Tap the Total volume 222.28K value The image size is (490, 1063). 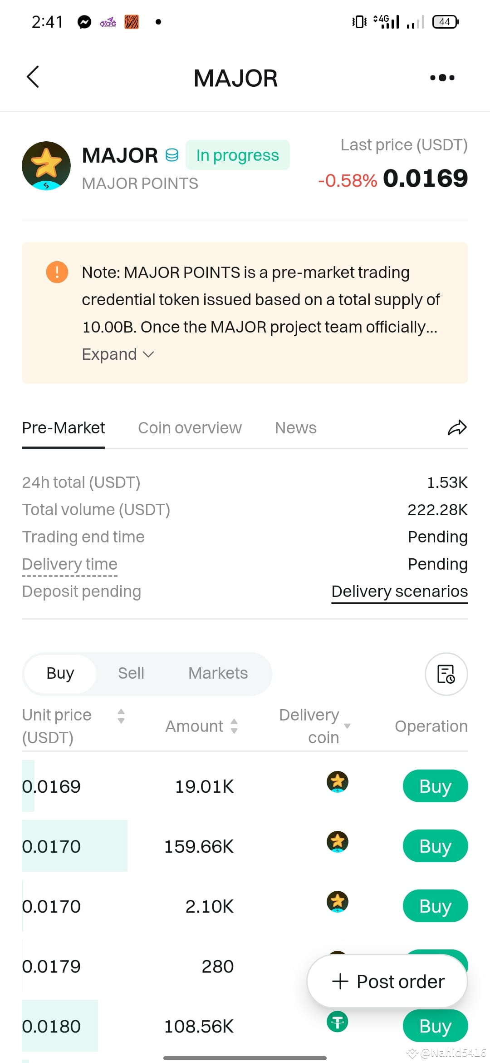point(437,509)
